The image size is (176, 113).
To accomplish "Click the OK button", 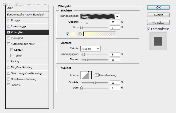I will point(158,7).
